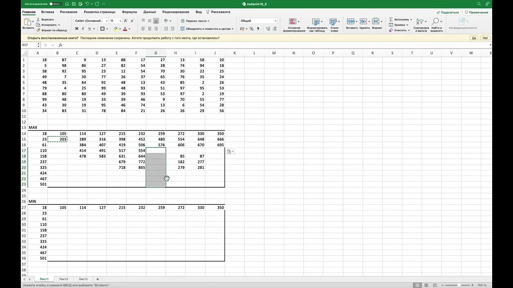
Task: Apply comma number style
Action: coord(258,29)
